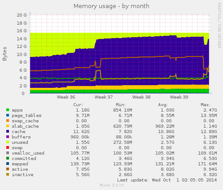Click the 'committed' legend label

pyautogui.click(x=24, y=159)
